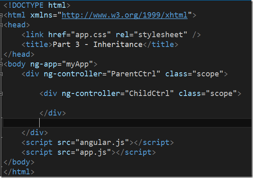
Task: Click the "href" attribute on link tag
Action: click(57, 35)
